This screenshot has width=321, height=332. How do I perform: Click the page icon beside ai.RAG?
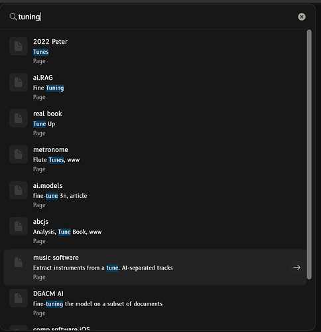tap(19, 82)
